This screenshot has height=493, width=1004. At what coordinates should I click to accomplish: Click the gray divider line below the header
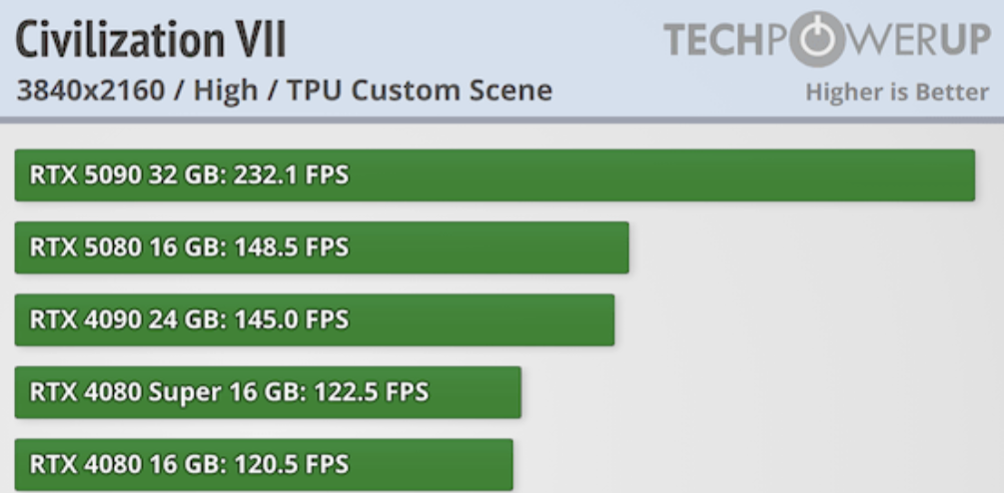coord(502,120)
